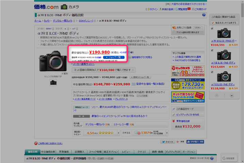Click the Twitter ツイート button

168,142
